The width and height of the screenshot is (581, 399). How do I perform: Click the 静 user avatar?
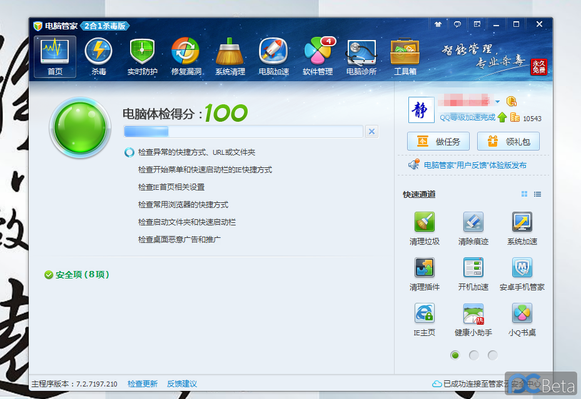pyautogui.click(x=421, y=110)
